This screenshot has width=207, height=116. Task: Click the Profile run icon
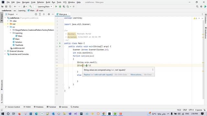pyautogui.click(x=68, y=6)
